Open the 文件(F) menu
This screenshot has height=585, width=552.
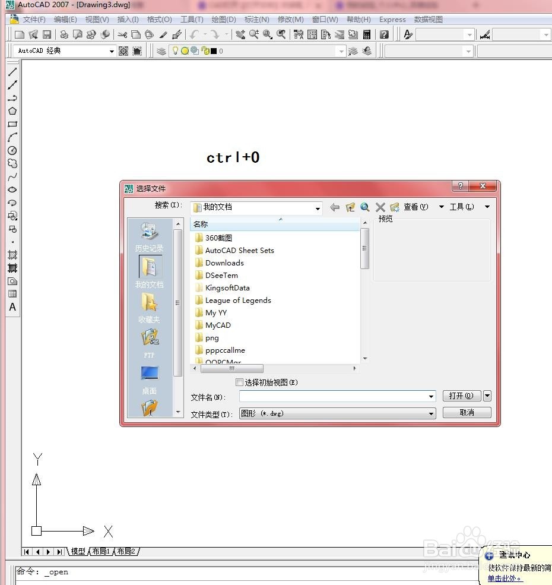click(34, 20)
